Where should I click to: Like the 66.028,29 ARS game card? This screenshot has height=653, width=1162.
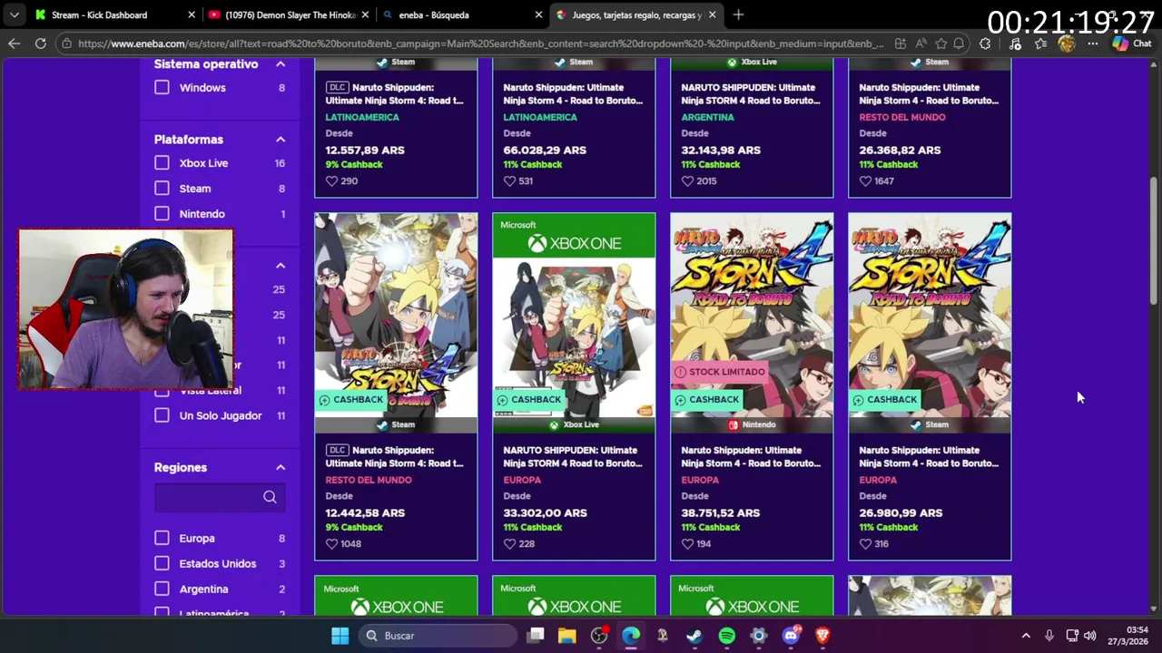[509, 180]
